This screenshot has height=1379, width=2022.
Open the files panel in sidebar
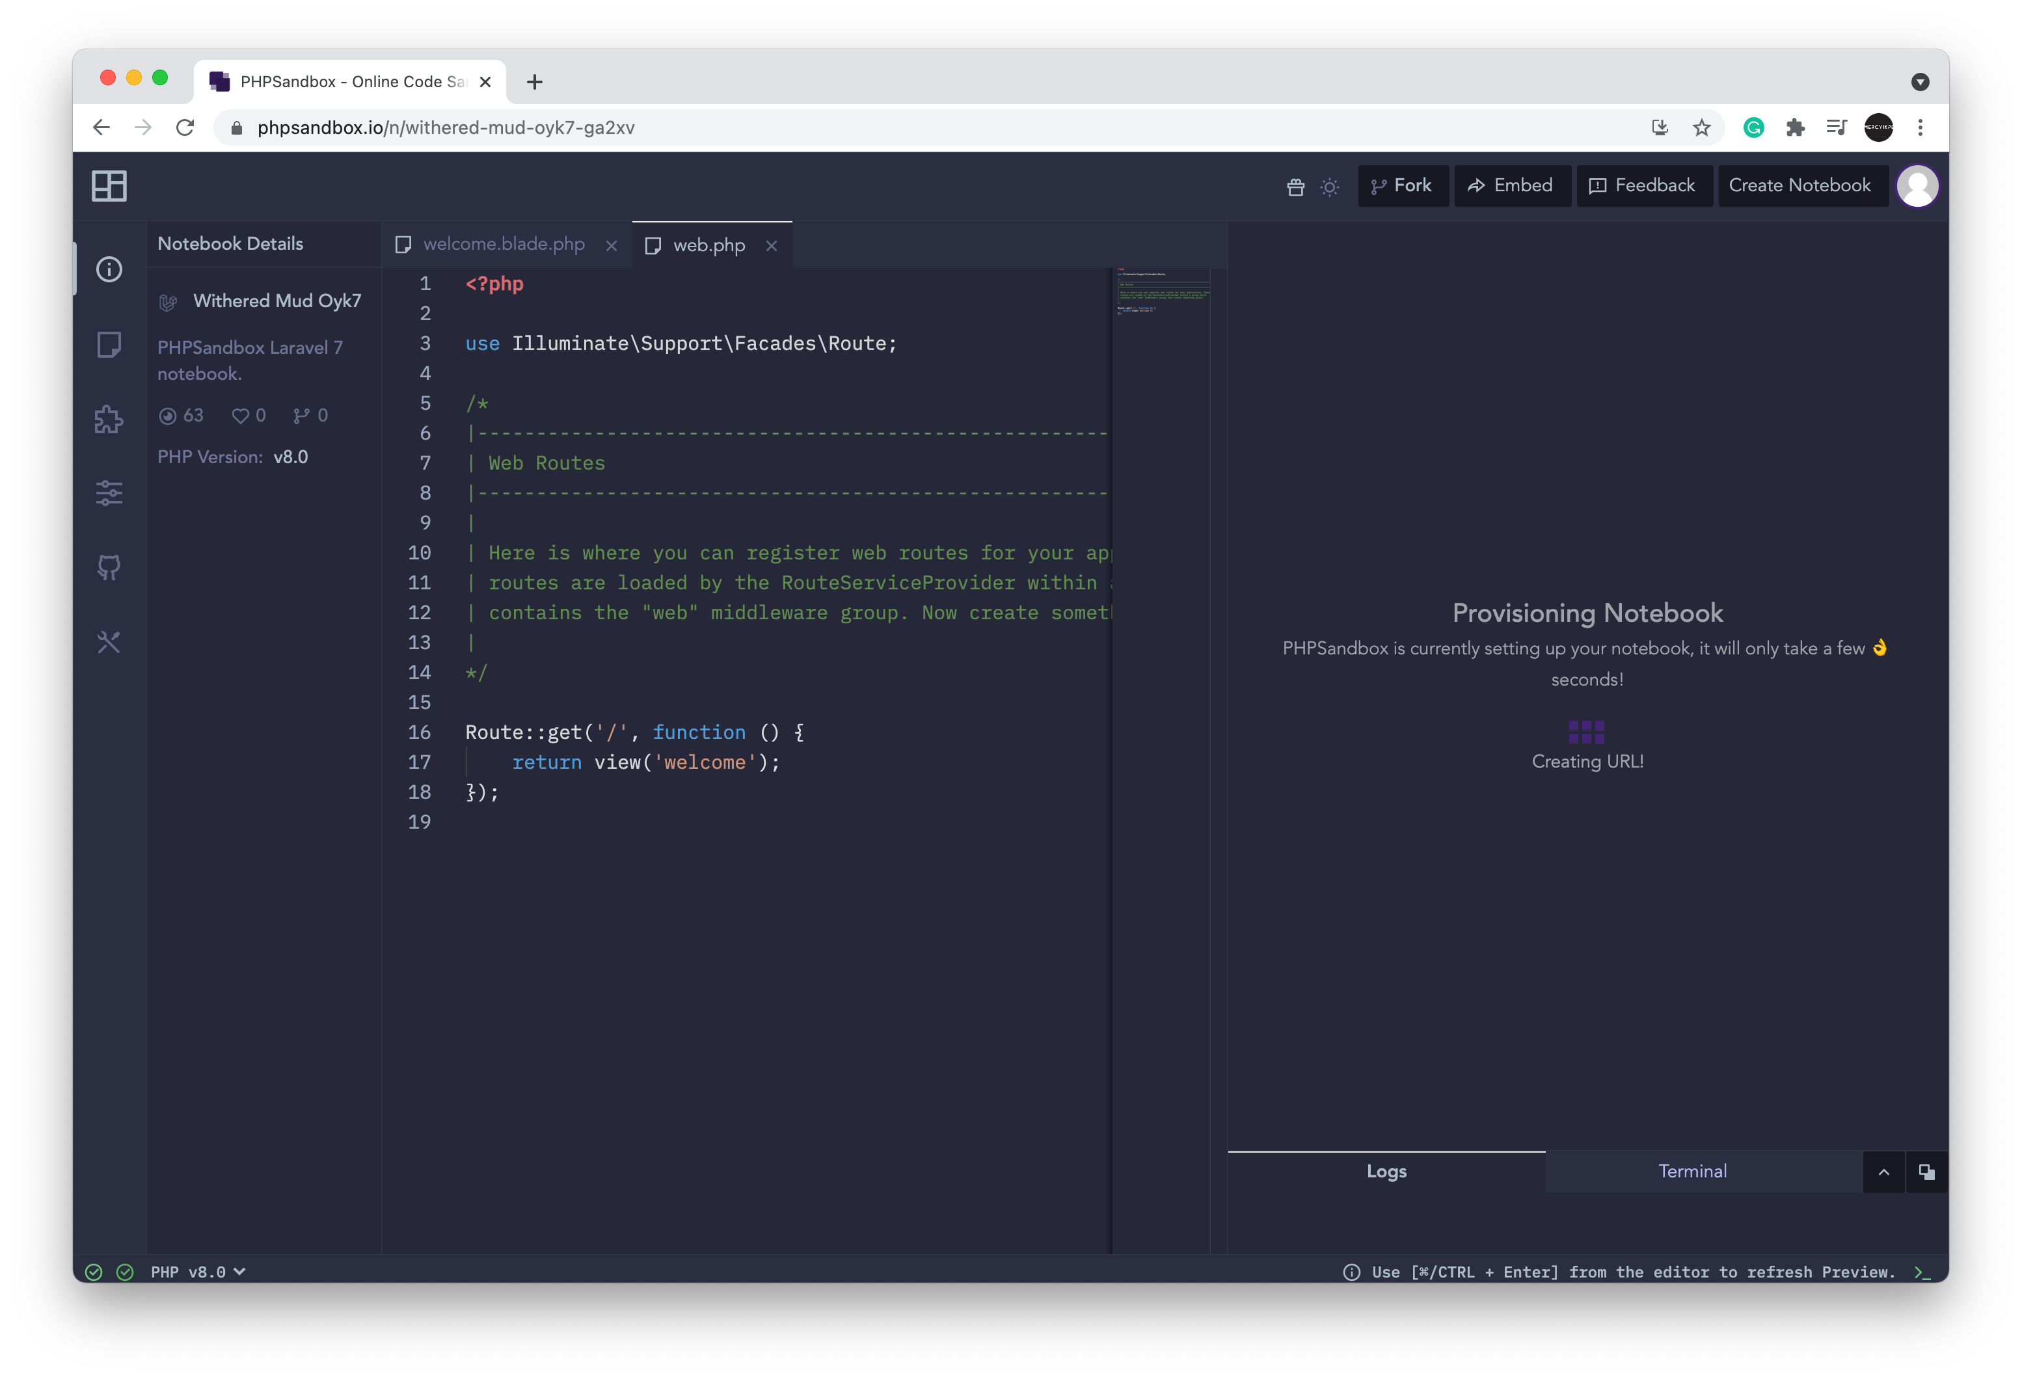pyautogui.click(x=110, y=345)
